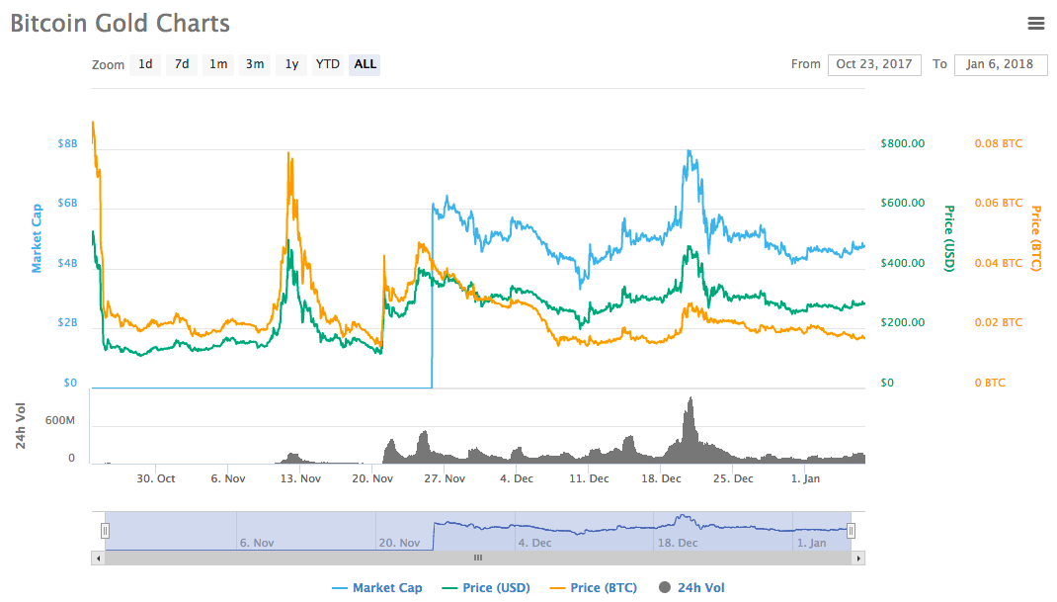1057x602 pixels.
Task: Click the 13. Nov date label
Action: pyautogui.click(x=300, y=478)
